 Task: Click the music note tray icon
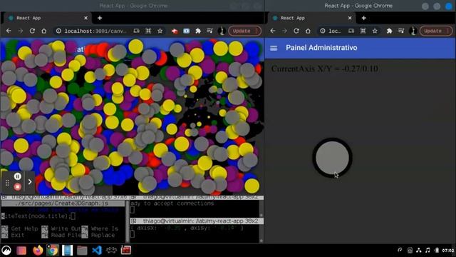(427, 251)
